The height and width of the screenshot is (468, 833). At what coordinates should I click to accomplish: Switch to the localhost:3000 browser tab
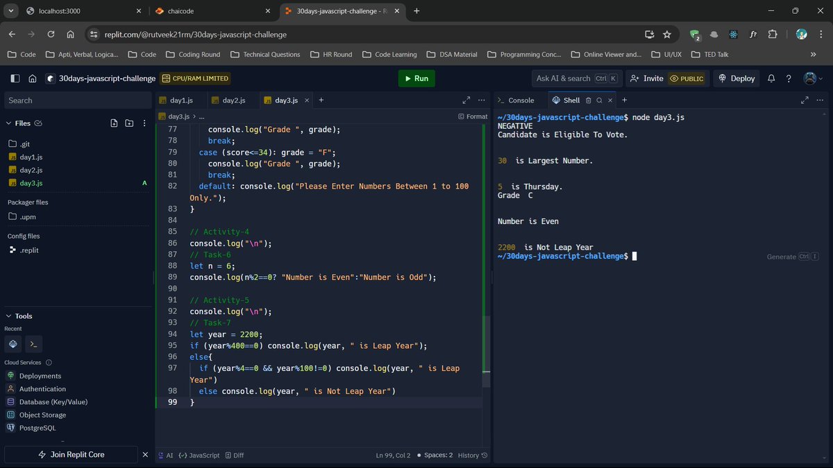coord(83,11)
